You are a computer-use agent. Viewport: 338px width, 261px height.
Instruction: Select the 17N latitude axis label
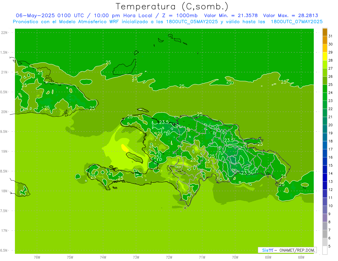4,231
